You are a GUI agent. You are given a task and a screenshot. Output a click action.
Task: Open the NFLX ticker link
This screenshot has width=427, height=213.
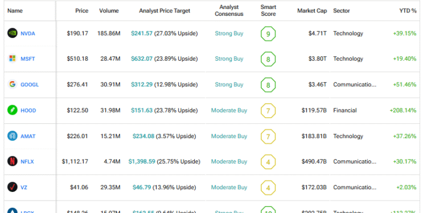tap(27, 162)
